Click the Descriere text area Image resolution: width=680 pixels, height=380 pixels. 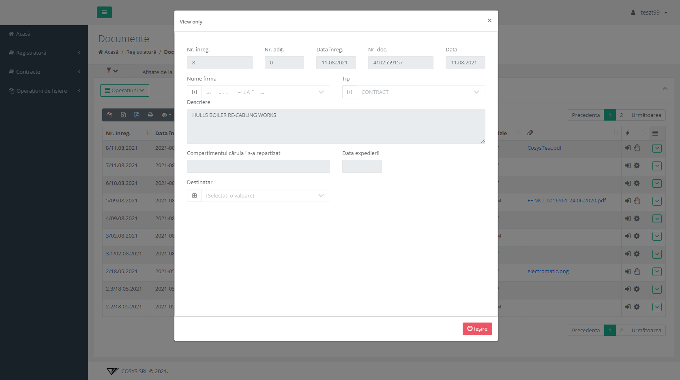click(x=336, y=126)
